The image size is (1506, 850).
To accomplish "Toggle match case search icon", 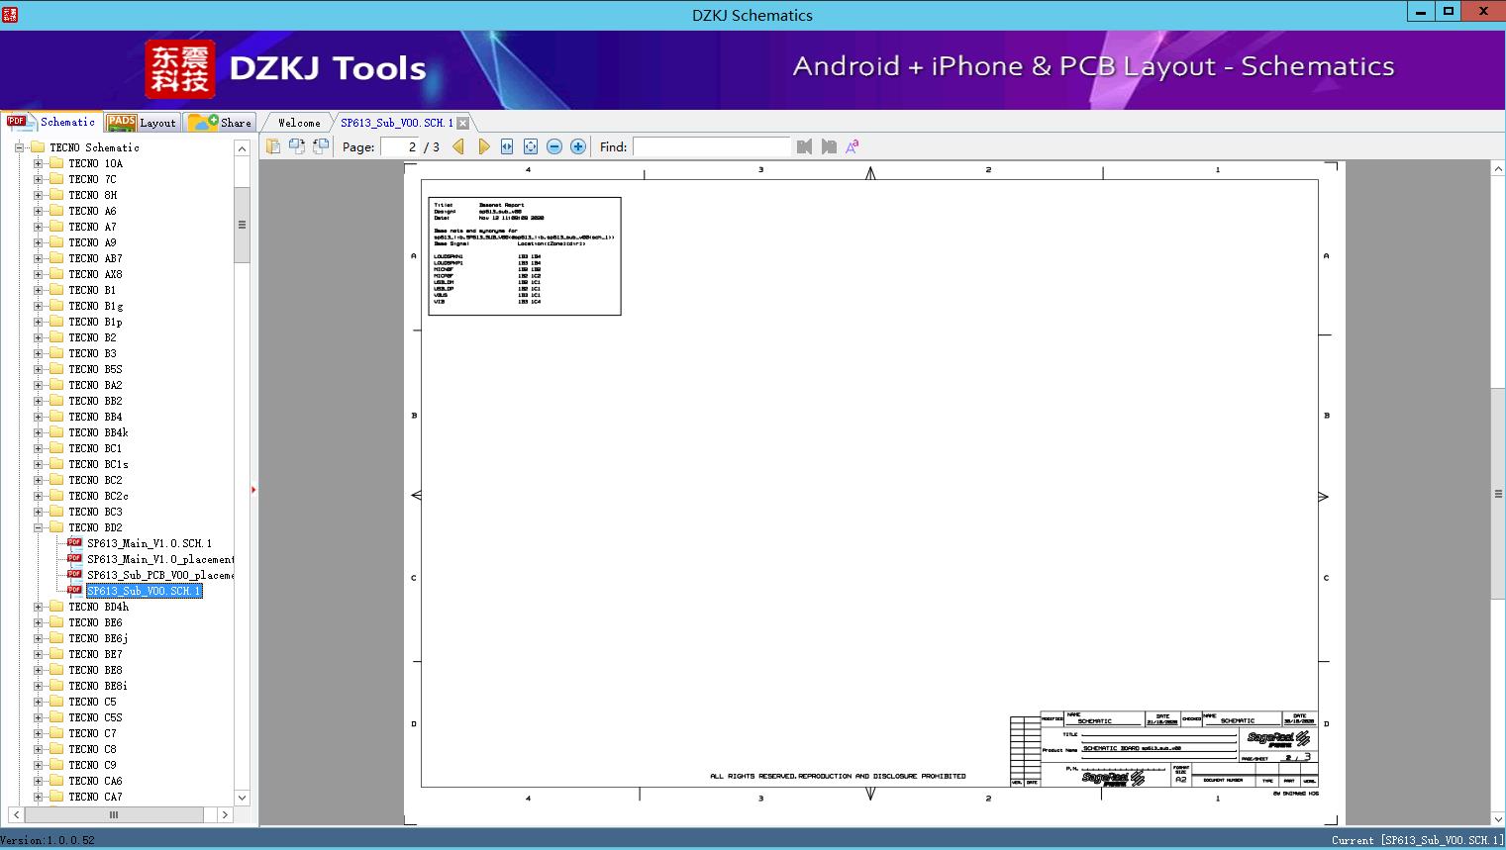I will point(852,146).
